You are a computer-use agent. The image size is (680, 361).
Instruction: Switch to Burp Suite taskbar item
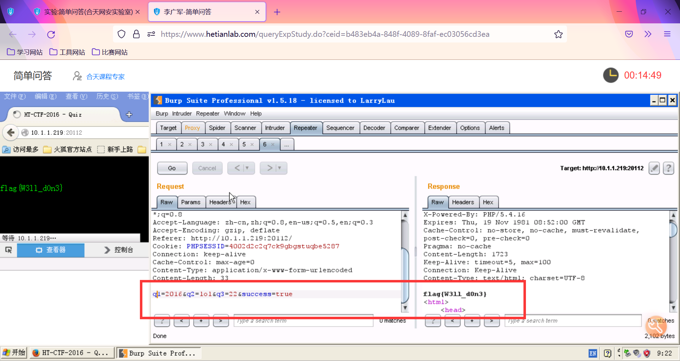[159, 353]
